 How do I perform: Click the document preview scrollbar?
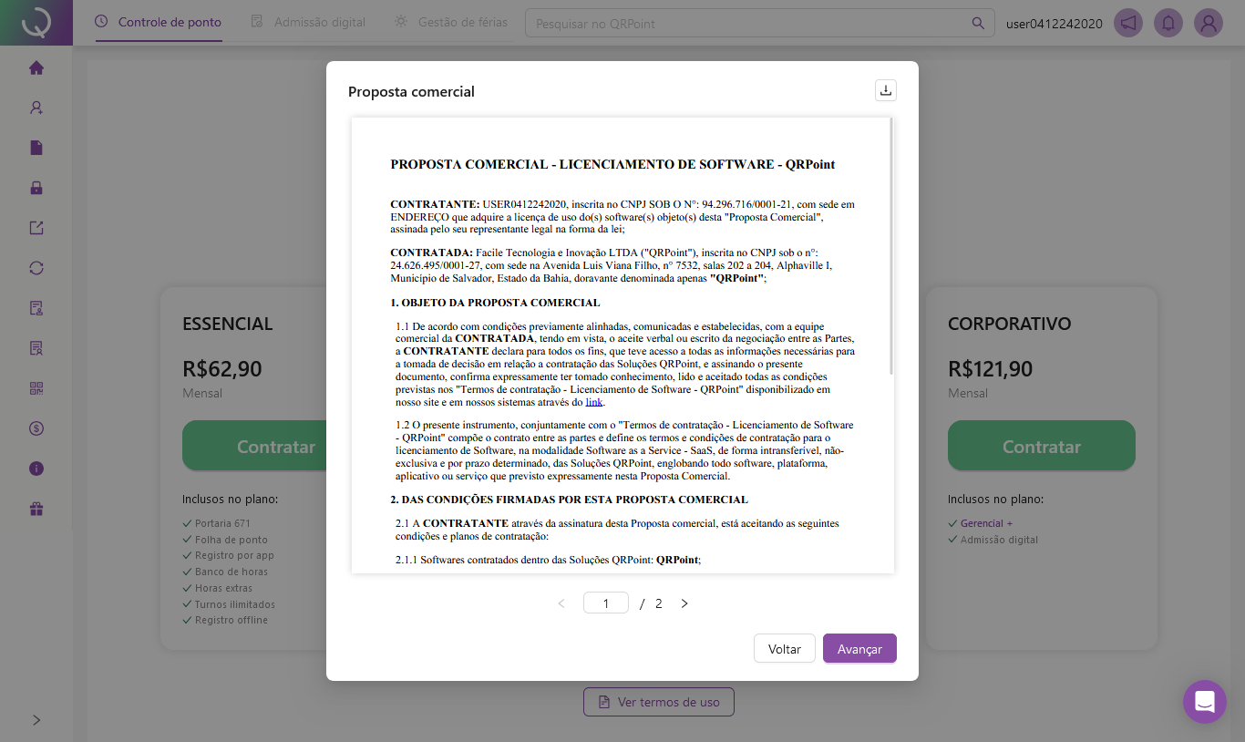(890, 246)
